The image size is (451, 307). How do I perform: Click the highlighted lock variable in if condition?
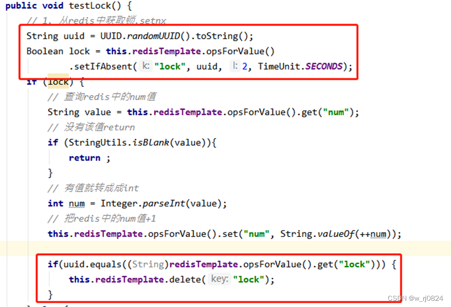(x=58, y=81)
